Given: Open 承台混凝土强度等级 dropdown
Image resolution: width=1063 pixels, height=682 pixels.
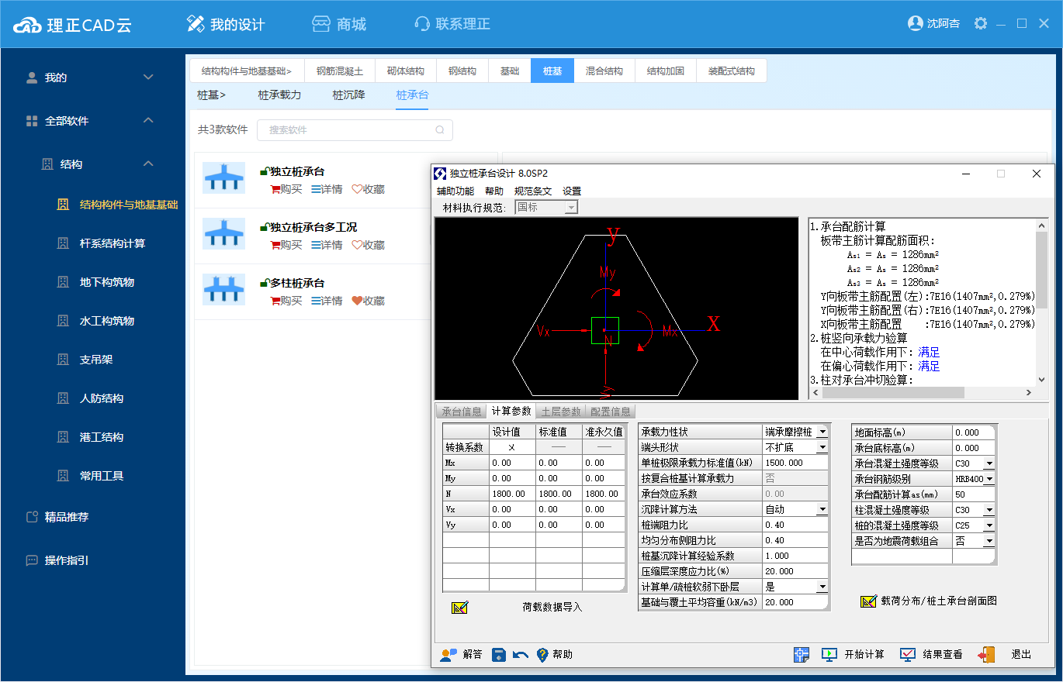Looking at the screenshot, I should pos(989,463).
